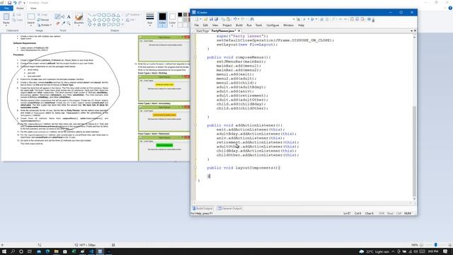Select the line shape in Paint's Shapes gallery
The image size is (453, 255).
pyautogui.click(x=90, y=15)
